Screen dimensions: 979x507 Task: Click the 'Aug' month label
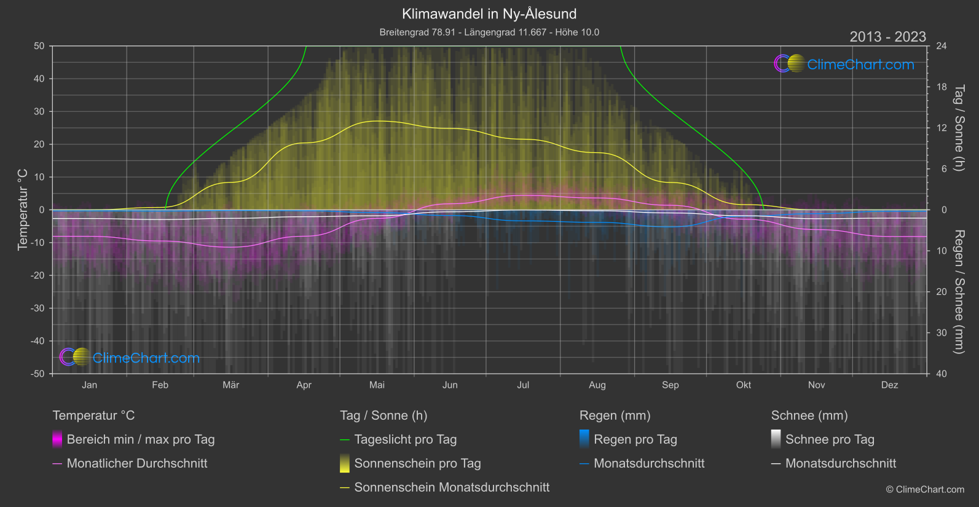click(x=597, y=385)
